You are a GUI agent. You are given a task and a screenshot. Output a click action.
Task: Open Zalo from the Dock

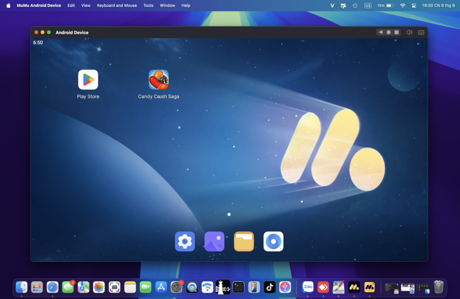(308, 287)
